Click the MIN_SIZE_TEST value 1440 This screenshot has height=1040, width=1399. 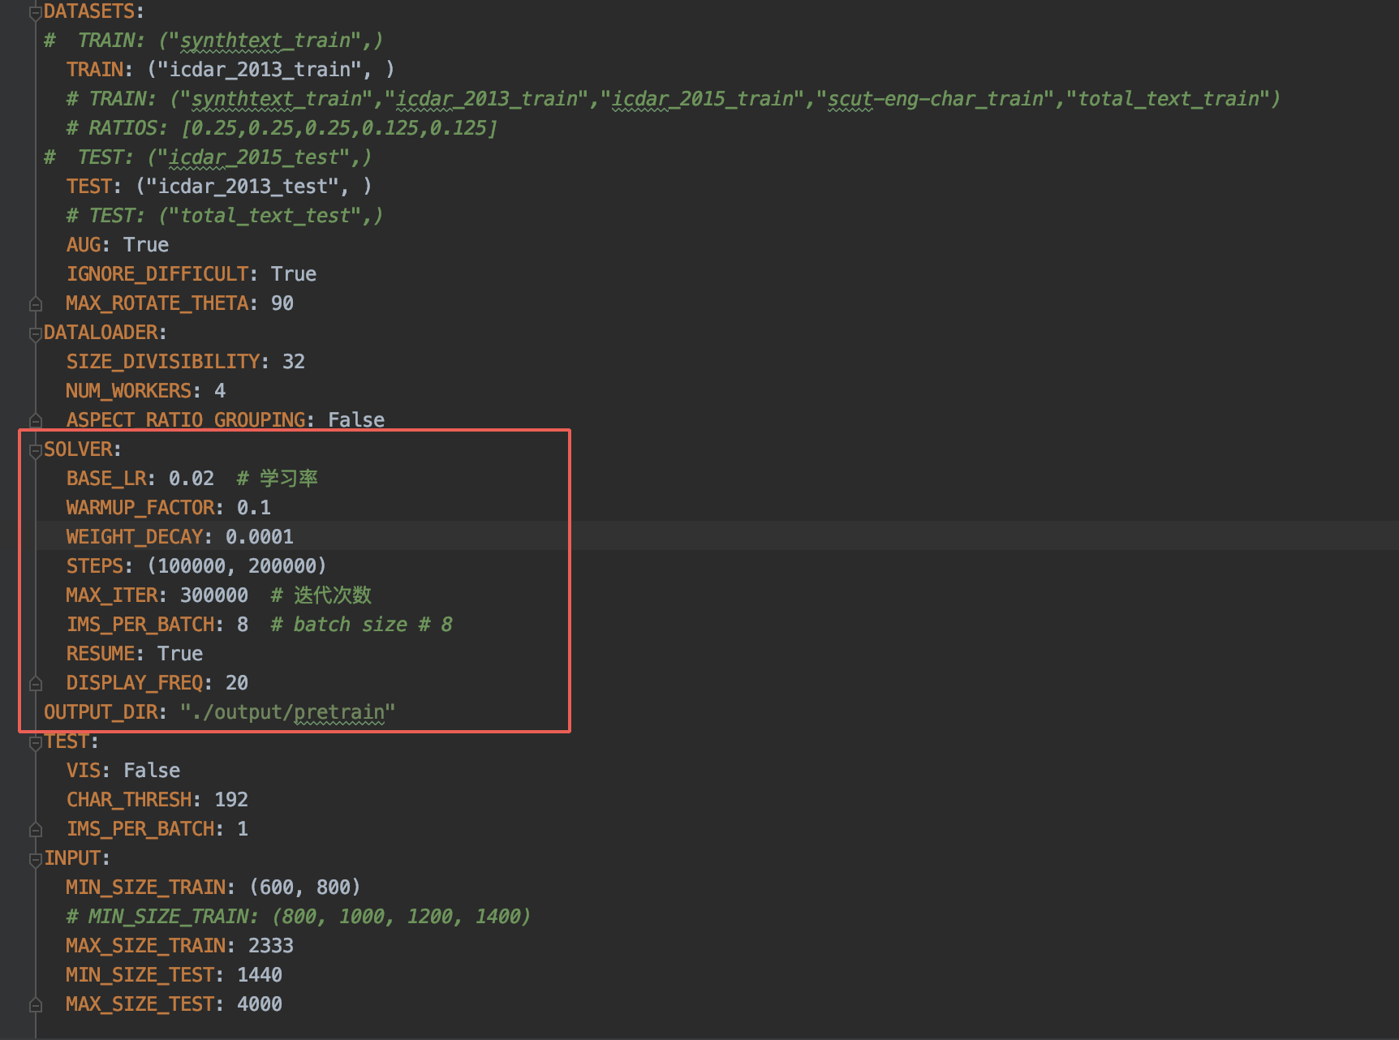click(x=260, y=975)
